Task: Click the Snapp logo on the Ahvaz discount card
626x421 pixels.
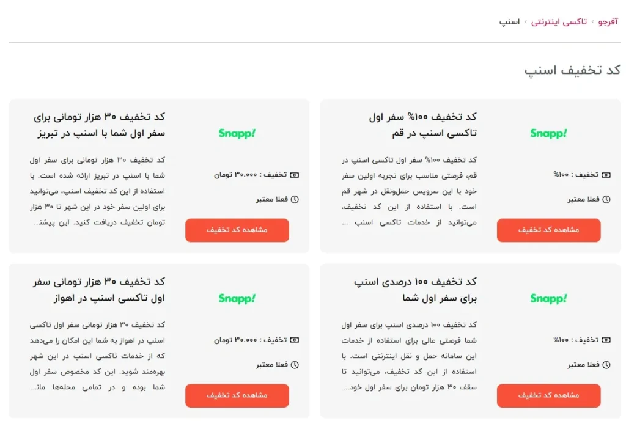Action: (237, 299)
